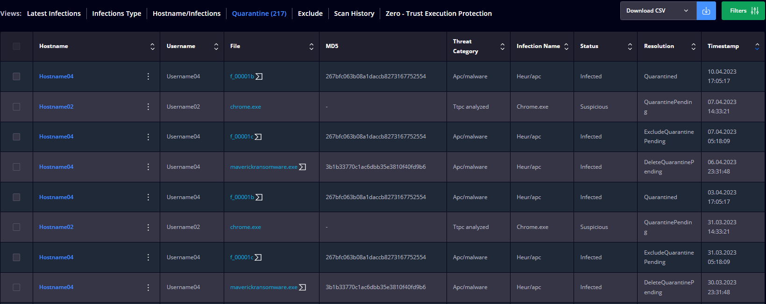The height and width of the screenshot is (304, 766).
Task: Click Suspicious status in 31.03.2023 row
Action: [594, 227]
